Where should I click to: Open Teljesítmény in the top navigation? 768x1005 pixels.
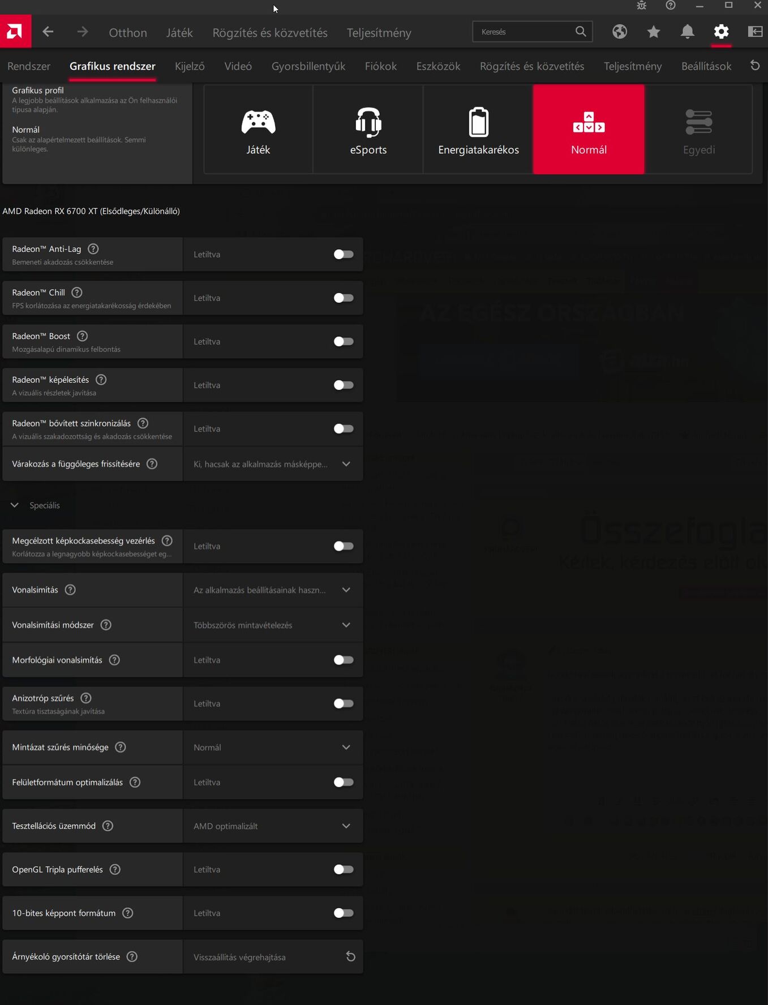(379, 32)
